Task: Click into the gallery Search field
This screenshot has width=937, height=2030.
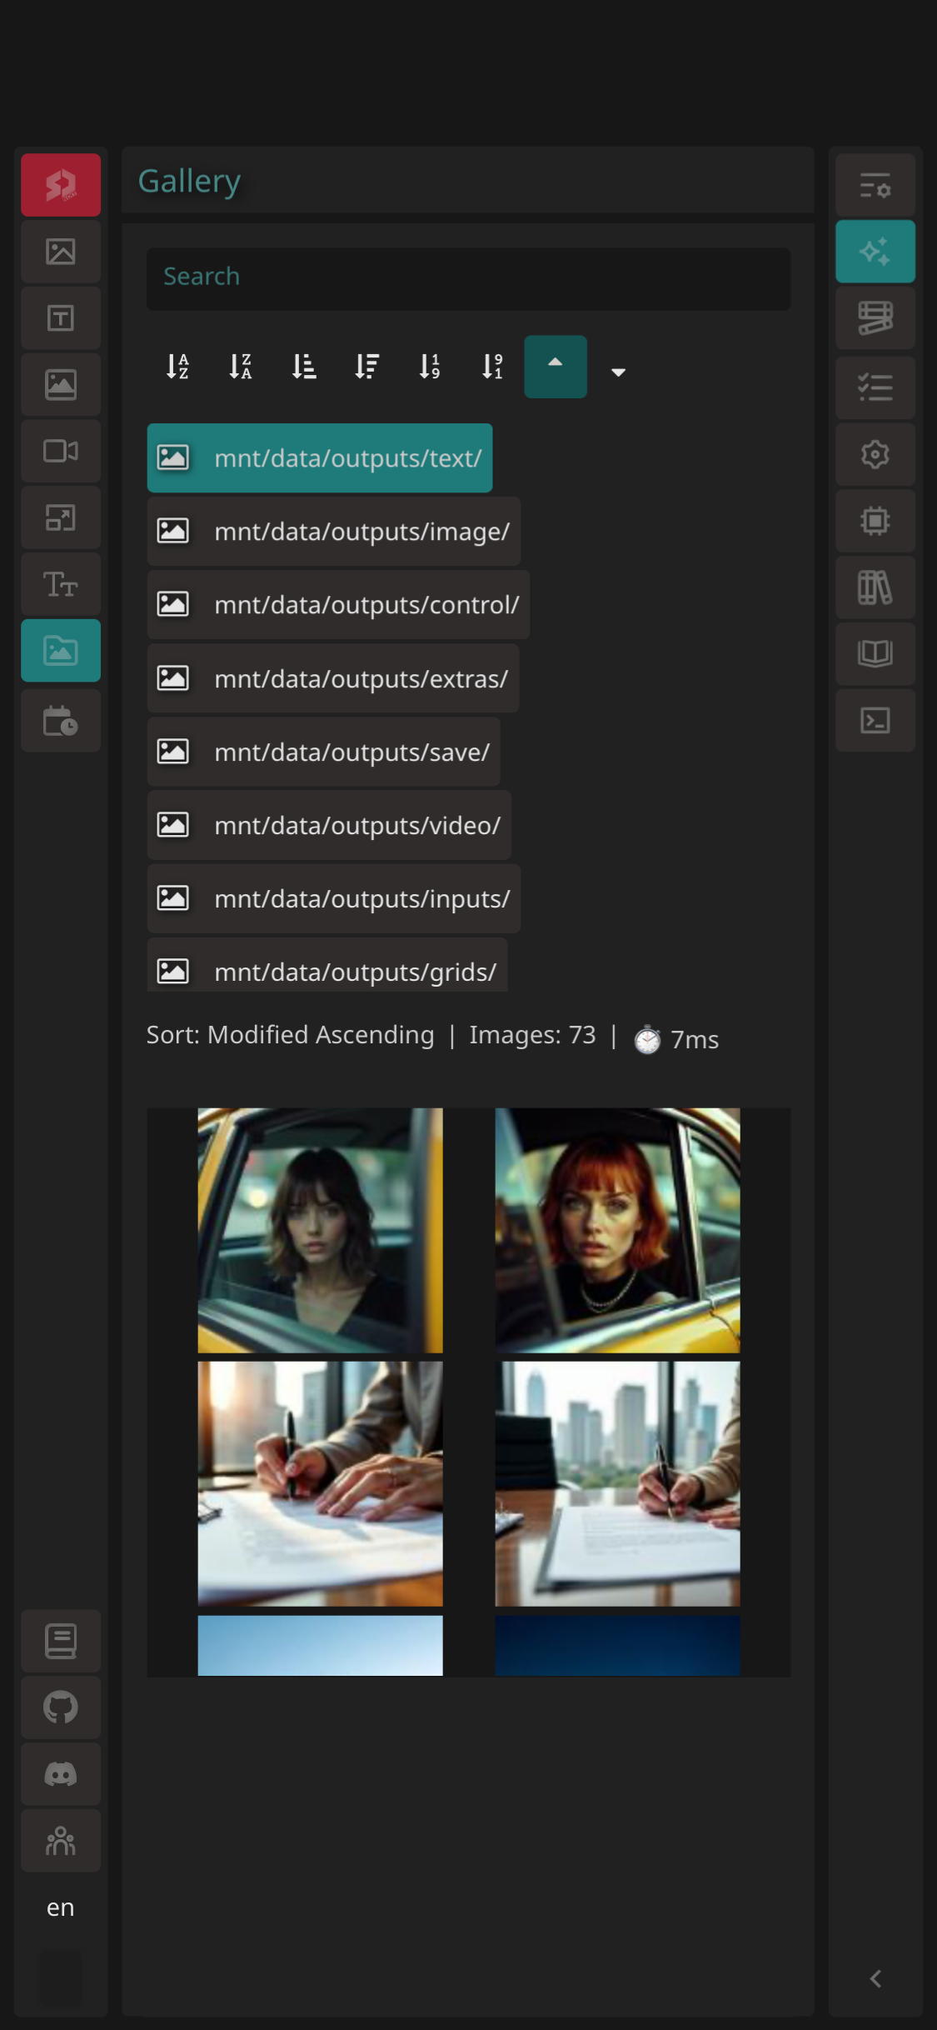Action: click(468, 277)
